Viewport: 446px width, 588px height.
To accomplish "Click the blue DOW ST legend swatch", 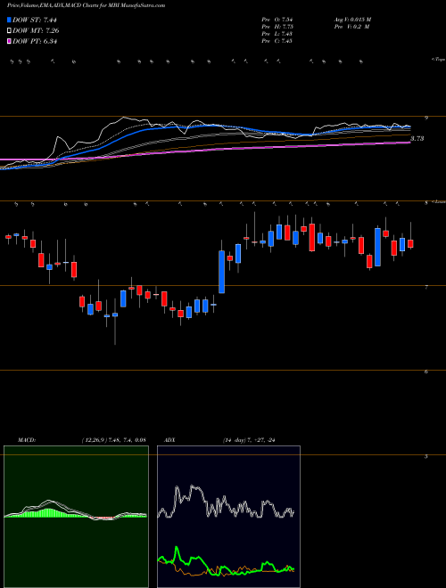I will (x=9, y=20).
